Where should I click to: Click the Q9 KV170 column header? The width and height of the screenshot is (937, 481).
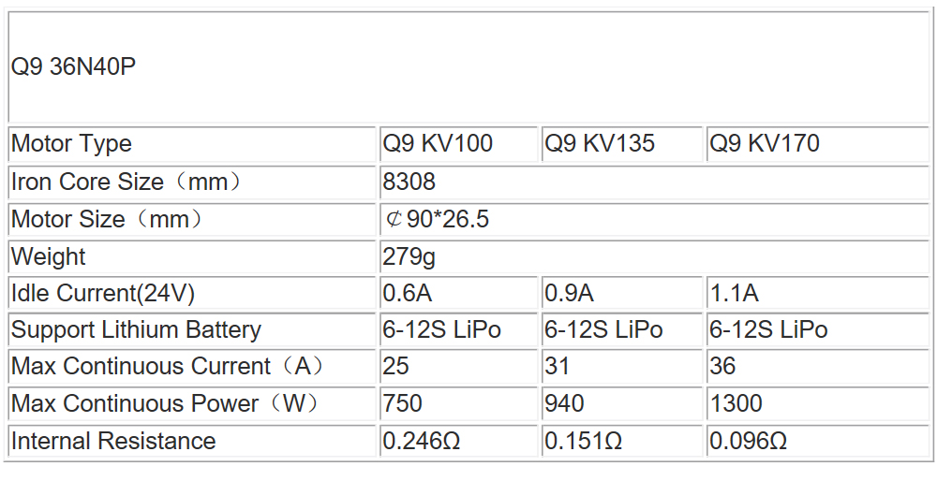pos(765,144)
